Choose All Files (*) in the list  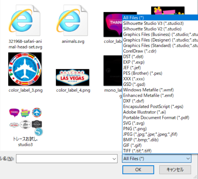pos(160,18)
